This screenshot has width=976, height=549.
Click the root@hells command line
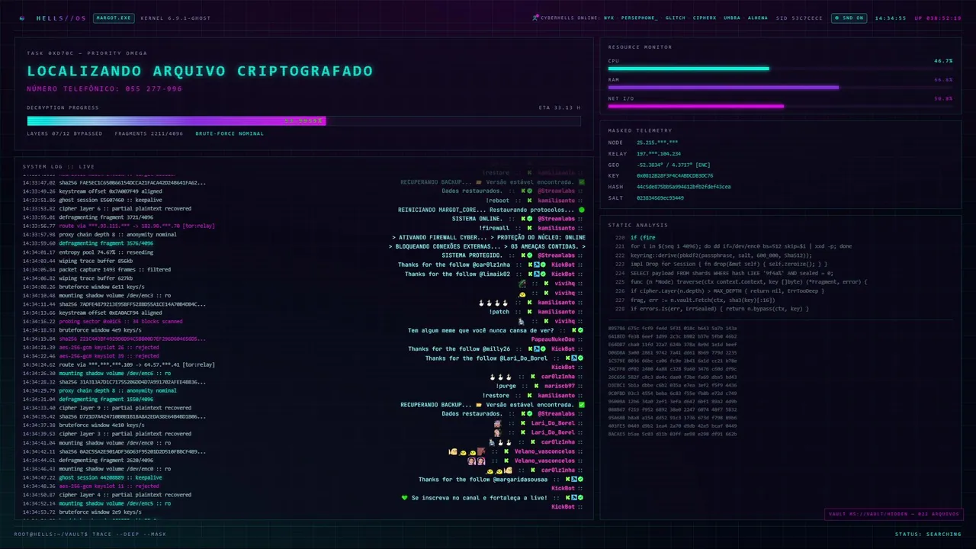(90, 534)
